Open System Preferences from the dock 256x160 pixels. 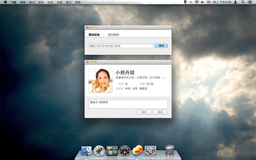150,151
